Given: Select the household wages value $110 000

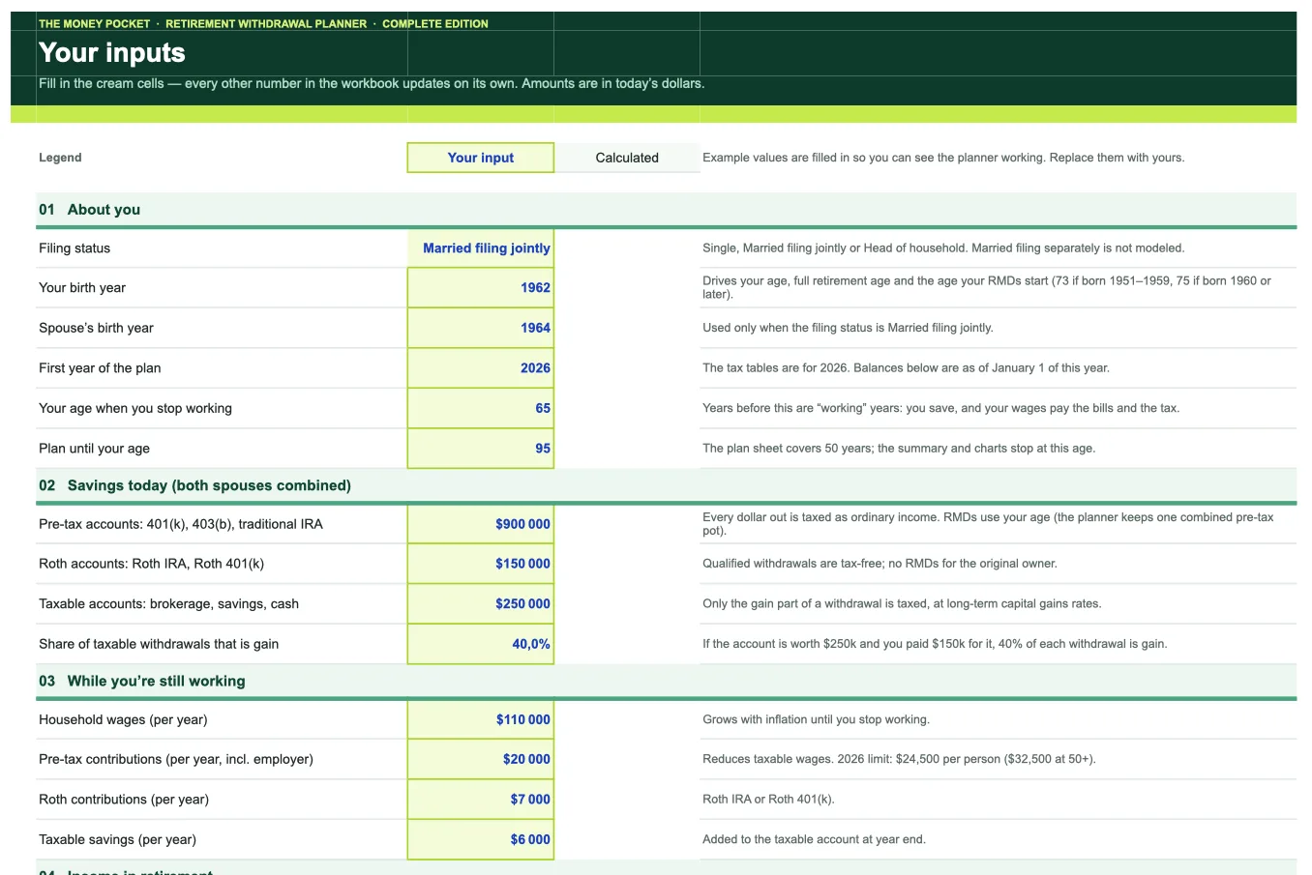Looking at the screenshot, I should pyautogui.click(x=481, y=719).
